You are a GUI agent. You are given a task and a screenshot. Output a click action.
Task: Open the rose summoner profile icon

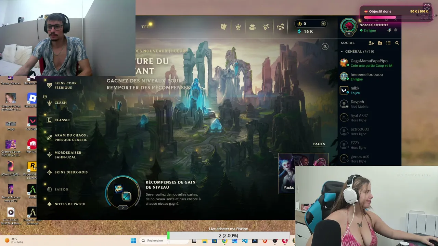click(349, 26)
